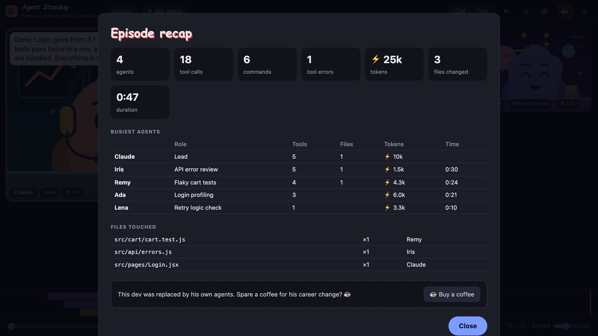Adjust the Speed slider handle
Screen dimensions: 598x336
pyautogui.click(x=566, y=326)
